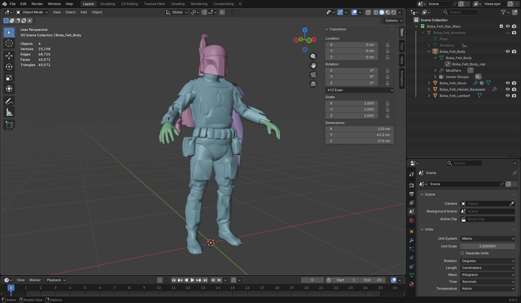Switch to the Sculpting workspace tab
The image size is (521, 303).
click(108, 4)
